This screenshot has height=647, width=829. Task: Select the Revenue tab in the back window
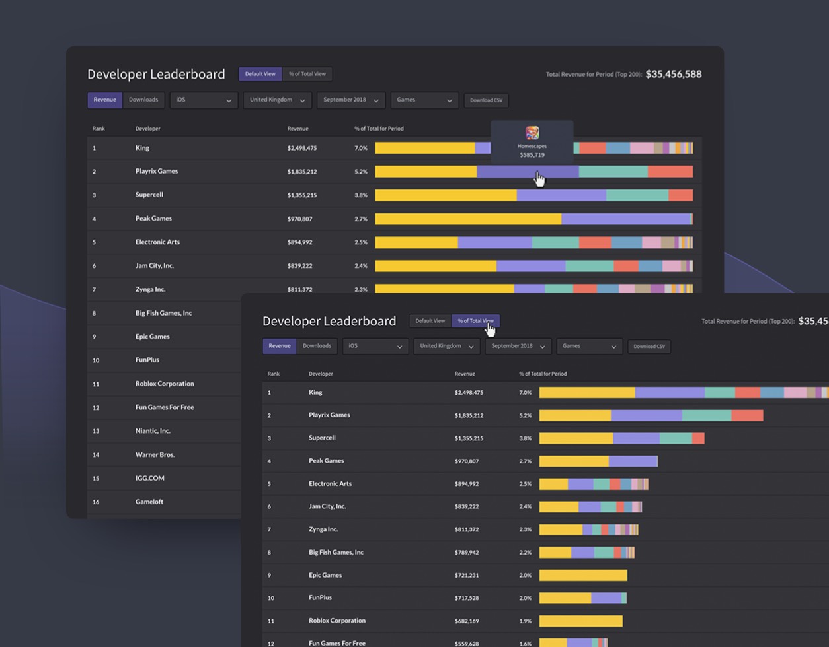point(105,100)
